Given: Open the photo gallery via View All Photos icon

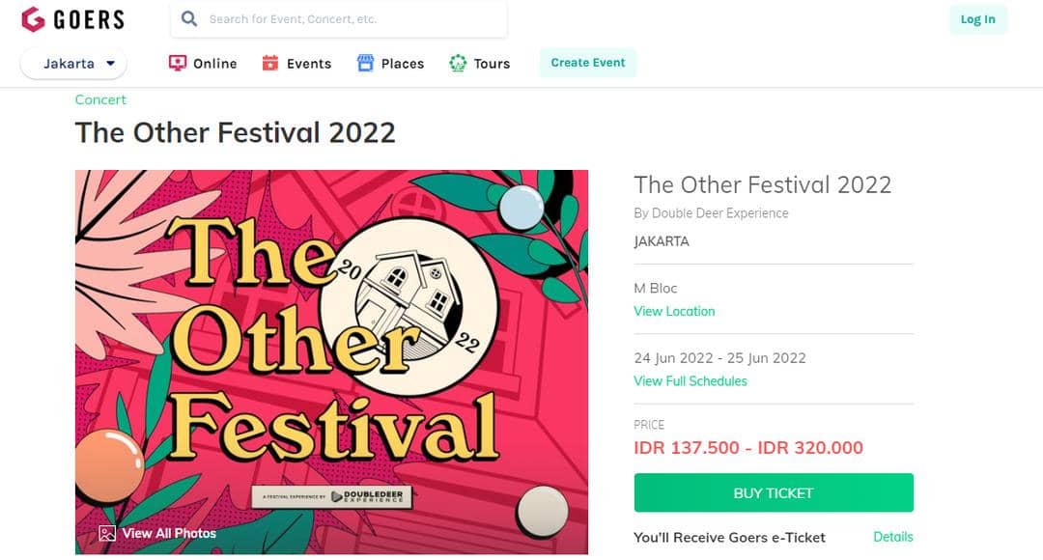Looking at the screenshot, I should tap(107, 532).
